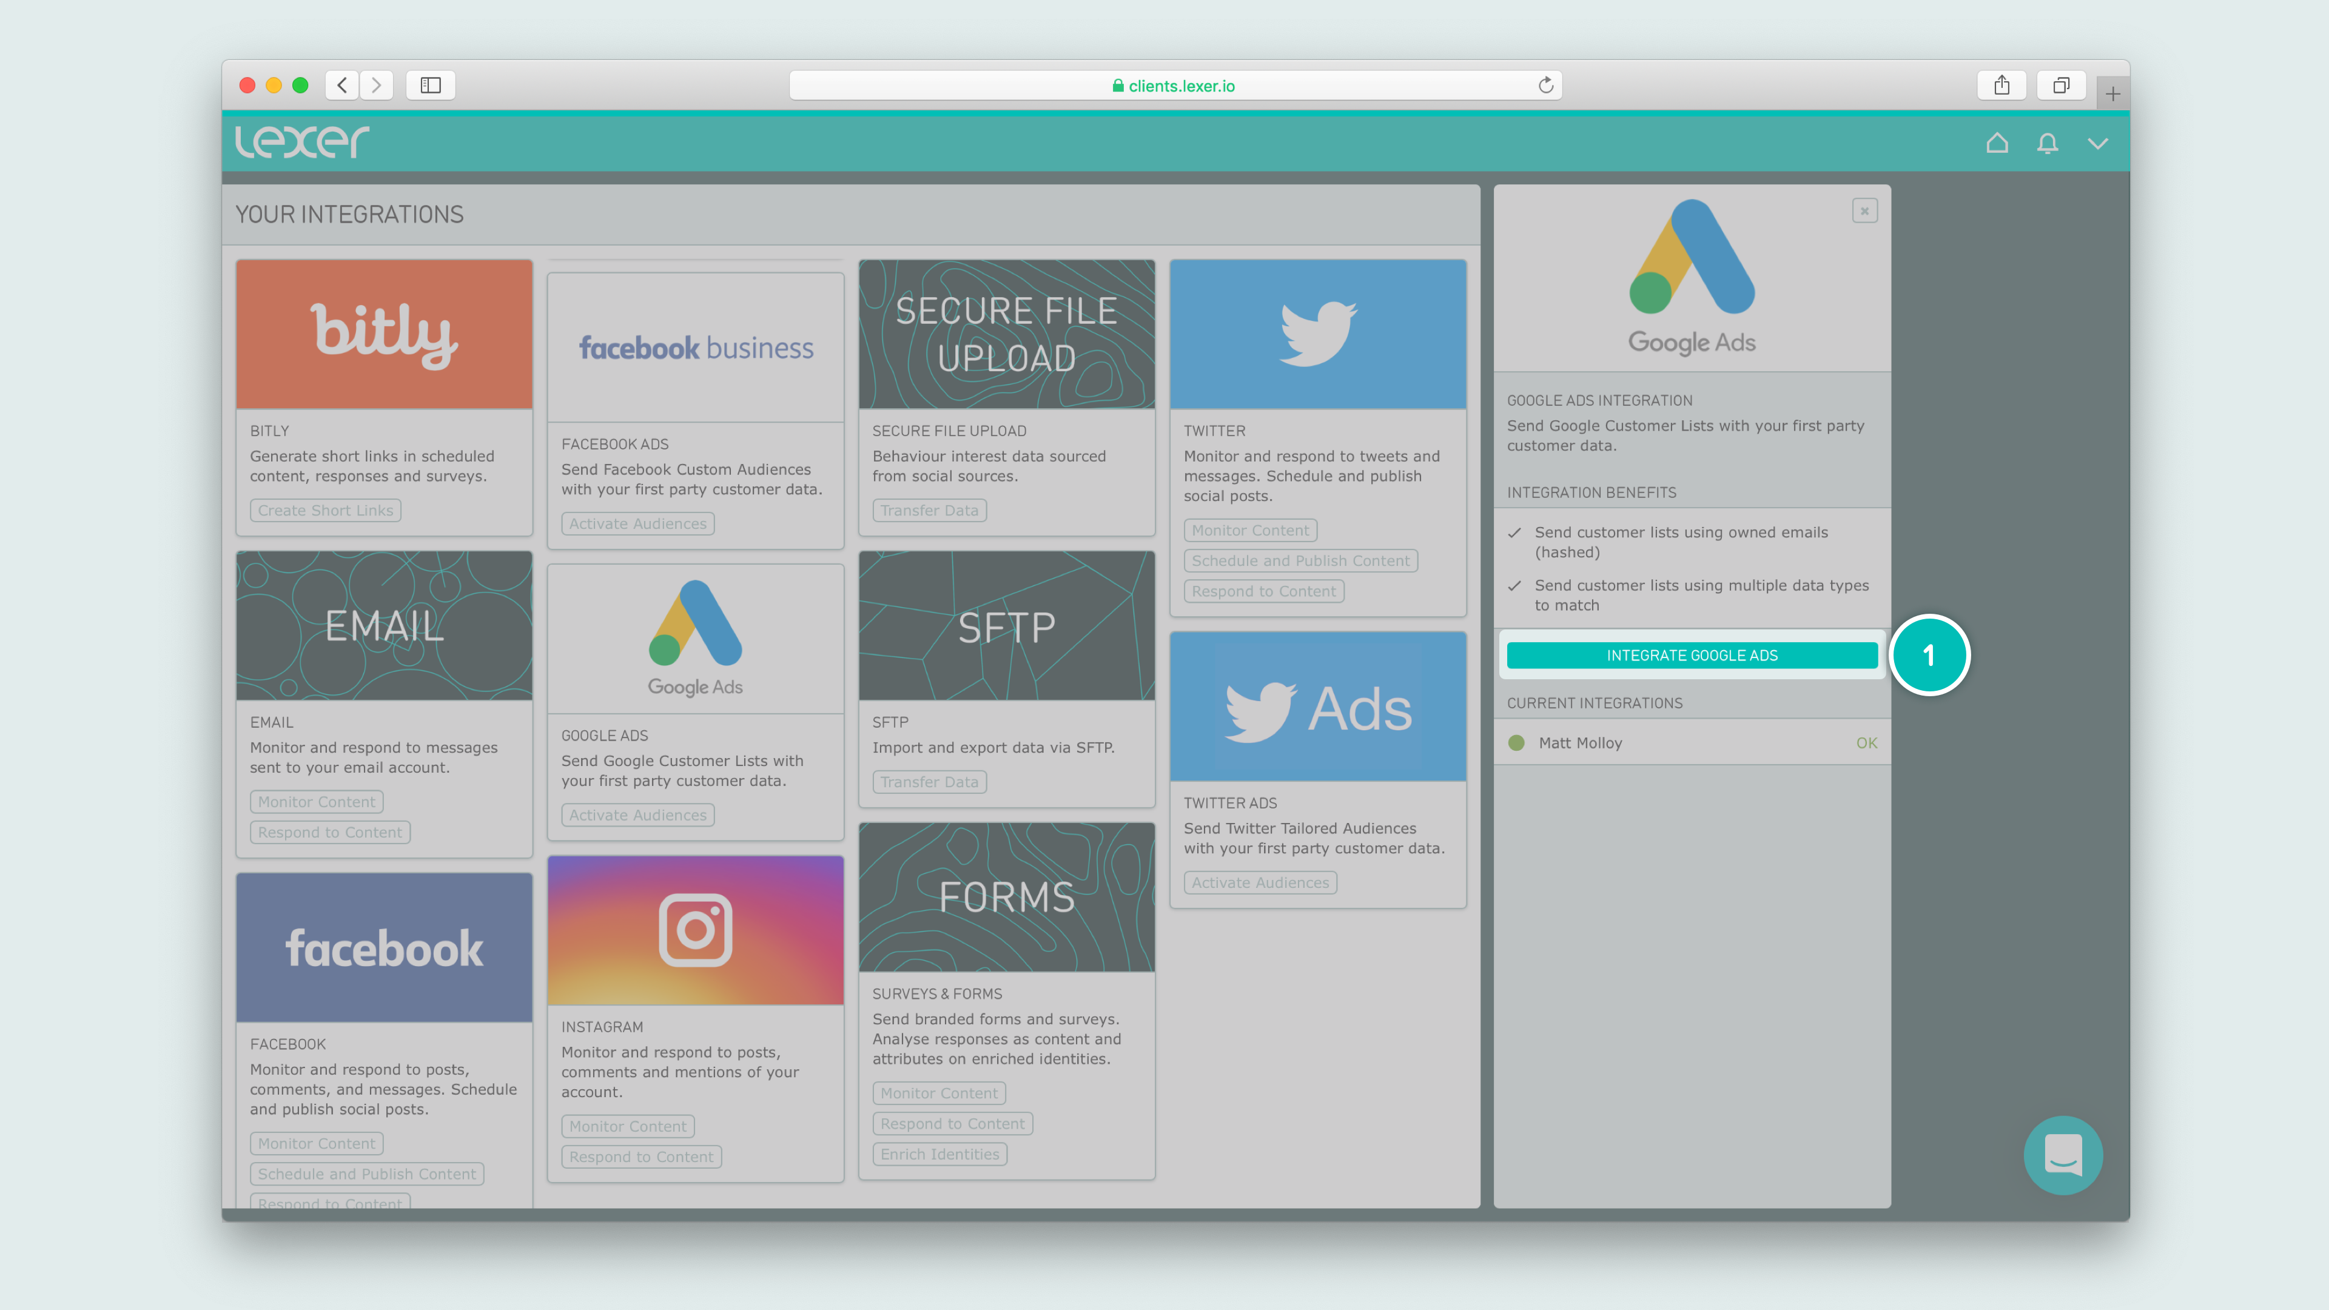Click the Integrate Google Ads button

(x=1692, y=656)
